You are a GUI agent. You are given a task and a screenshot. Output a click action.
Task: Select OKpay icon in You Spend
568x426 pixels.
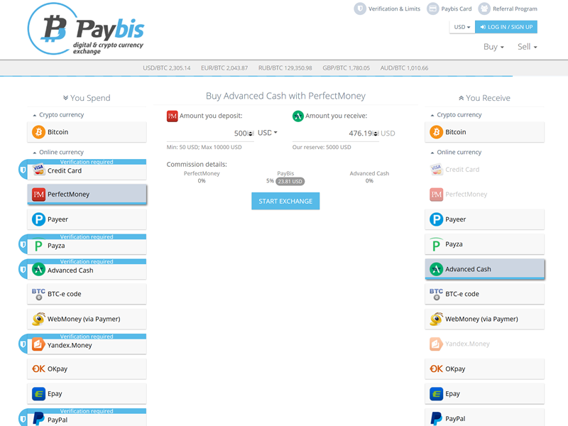(39, 368)
